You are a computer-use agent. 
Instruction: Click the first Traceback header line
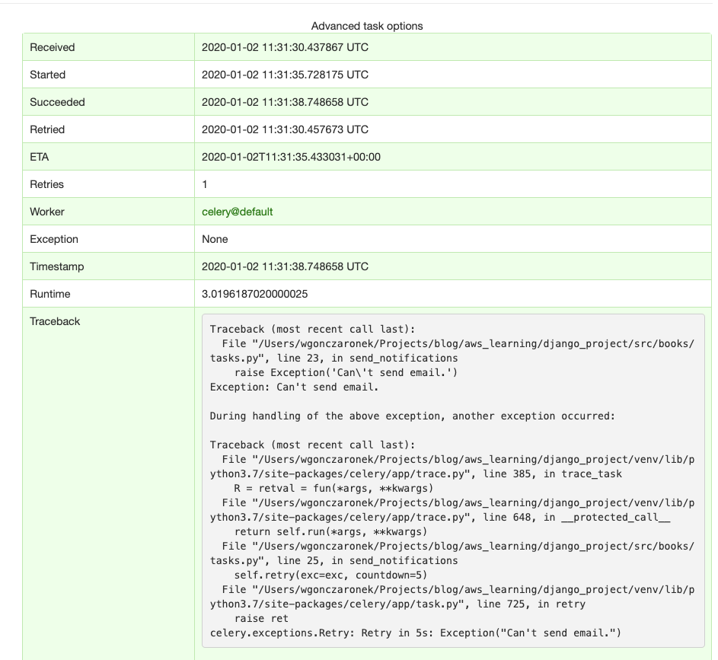pyautogui.click(x=312, y=329)
